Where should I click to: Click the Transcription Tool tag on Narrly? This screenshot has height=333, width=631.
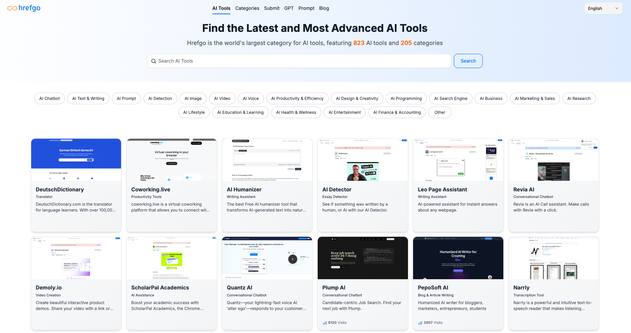tap(529, 295)
